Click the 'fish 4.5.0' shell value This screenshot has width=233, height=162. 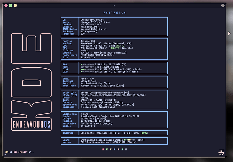(x=87, y=79)
